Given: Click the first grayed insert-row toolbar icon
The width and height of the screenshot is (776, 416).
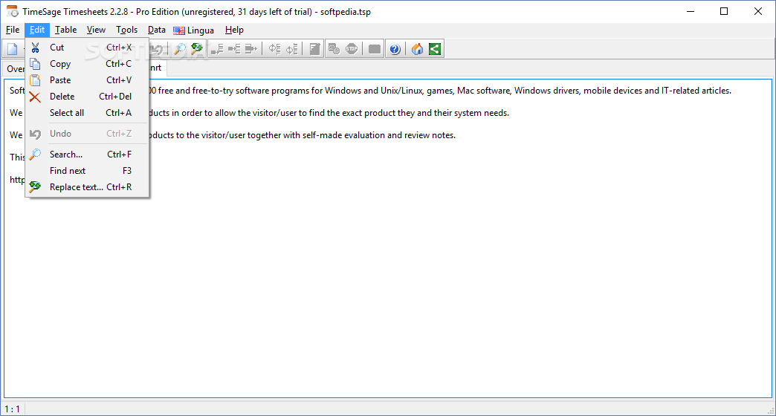Looking at the screenshot, I should pos(217,49).
